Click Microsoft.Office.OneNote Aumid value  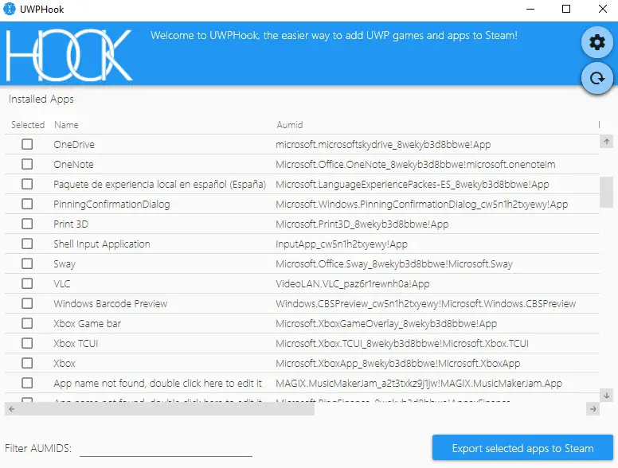pyautogui.click(x=416, y=164)
